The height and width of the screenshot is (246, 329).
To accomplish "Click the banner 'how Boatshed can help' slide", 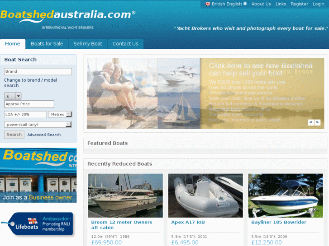I will pos(205,93).
